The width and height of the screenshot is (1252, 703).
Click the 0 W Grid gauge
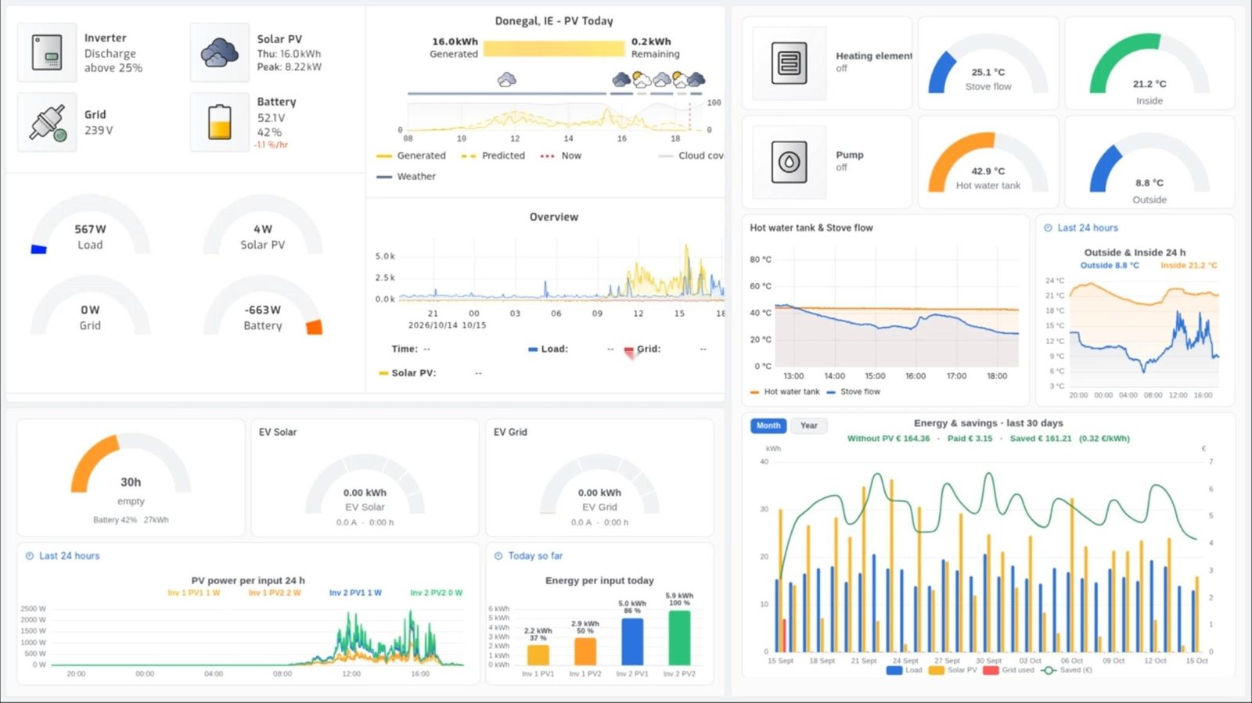[90, 307]
